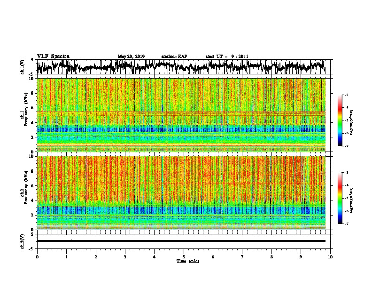Click the time axis tick label '3'
372x288 pixels.
click(x=125, y=257)
